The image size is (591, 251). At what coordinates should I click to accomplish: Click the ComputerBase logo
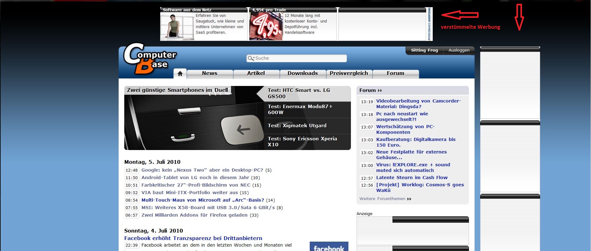[150, 59]
